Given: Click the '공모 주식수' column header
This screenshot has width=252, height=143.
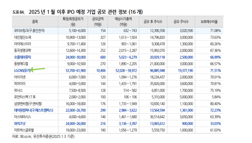Looking at the screenshot, I should [x=181, y=22].
